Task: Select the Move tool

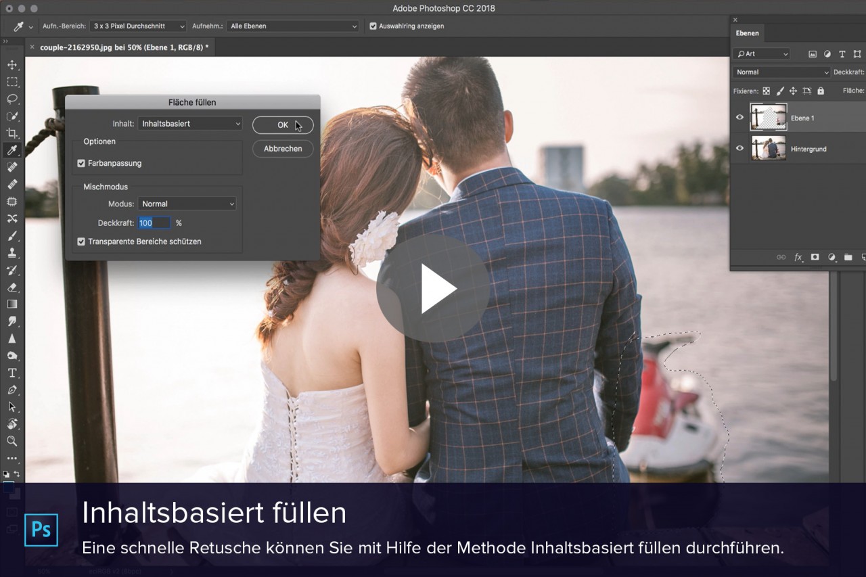Action: coord(12,65)
